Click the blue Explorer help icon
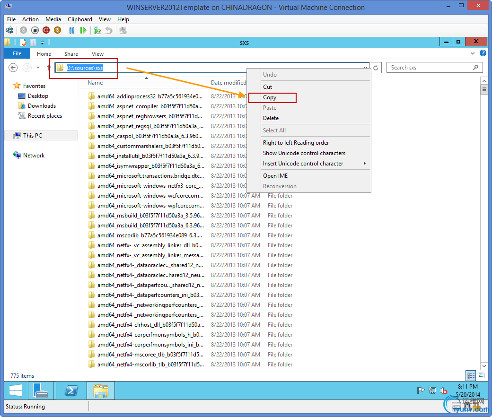The height and width of the screenshot is (417, 492). tap(483, 53)
